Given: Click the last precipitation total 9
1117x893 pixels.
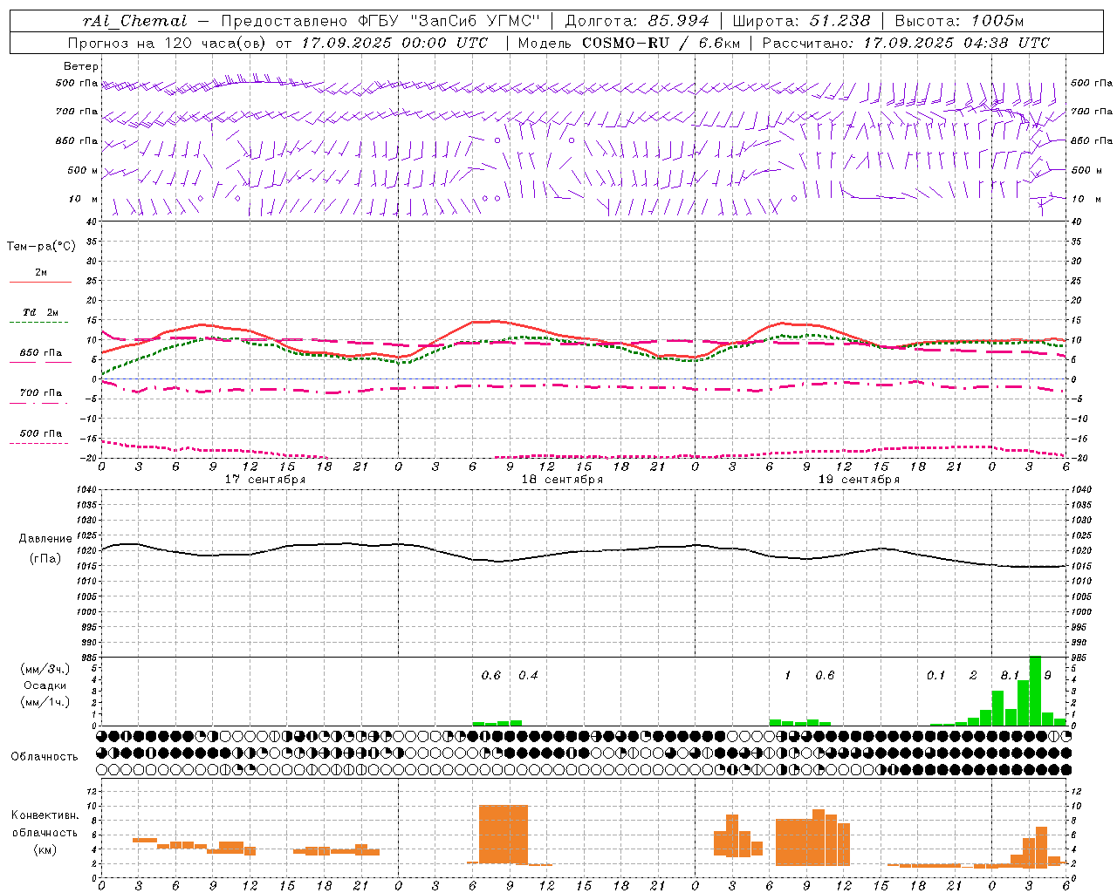Looking at the screenshot, I should (1047, 675).
